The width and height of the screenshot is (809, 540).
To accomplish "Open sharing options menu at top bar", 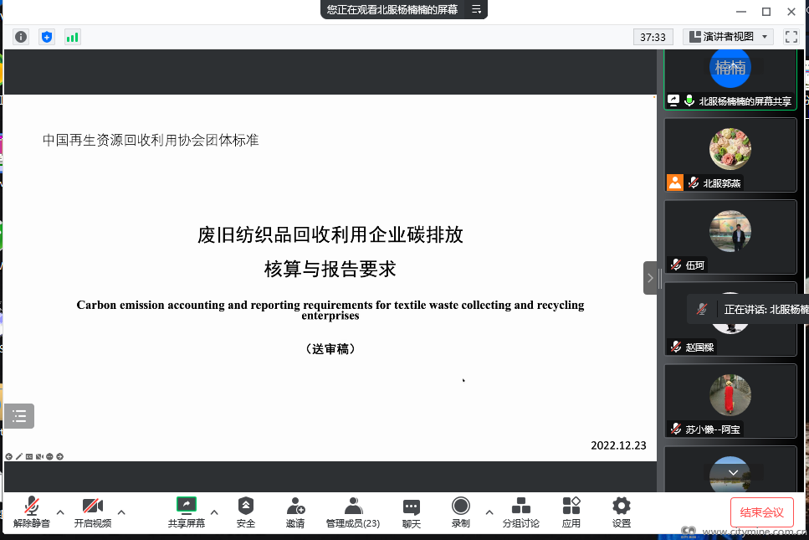I will pyautogui.click(x=476, y=9).
